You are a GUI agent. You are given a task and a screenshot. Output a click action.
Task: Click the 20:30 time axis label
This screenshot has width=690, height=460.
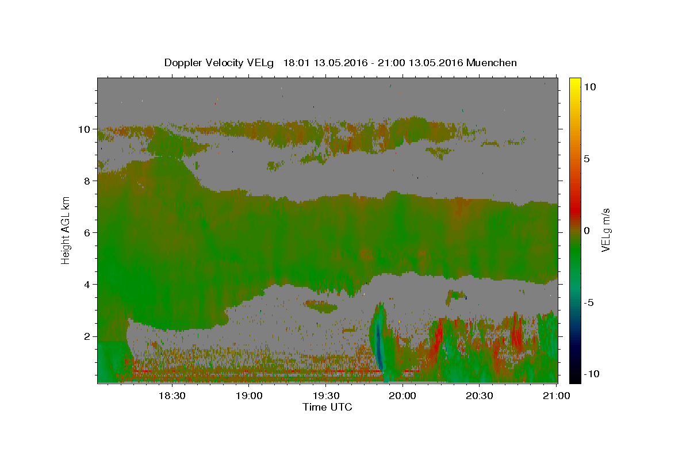pos(479,396)
